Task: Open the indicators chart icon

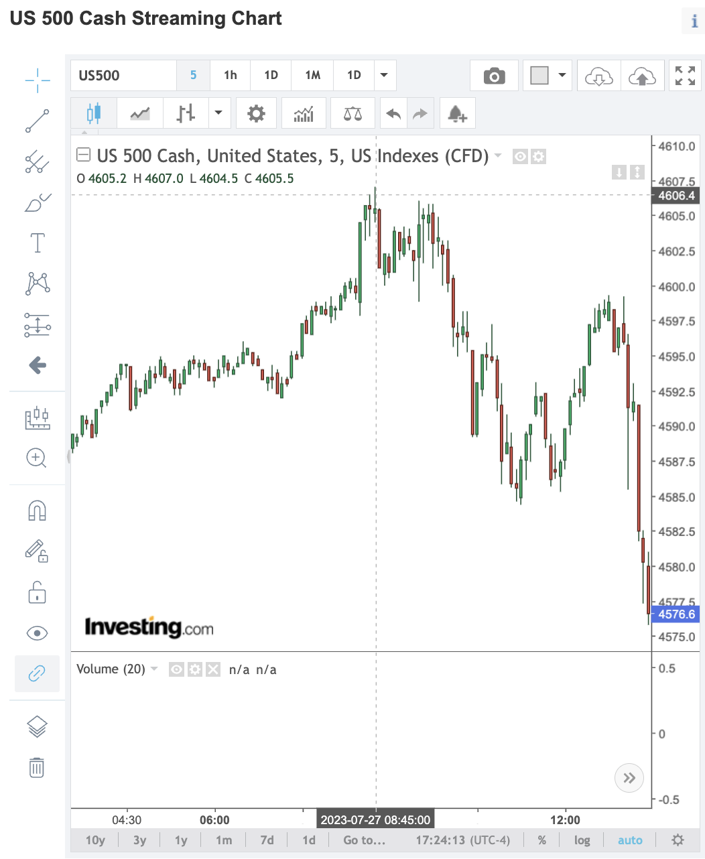Action: 304,113
